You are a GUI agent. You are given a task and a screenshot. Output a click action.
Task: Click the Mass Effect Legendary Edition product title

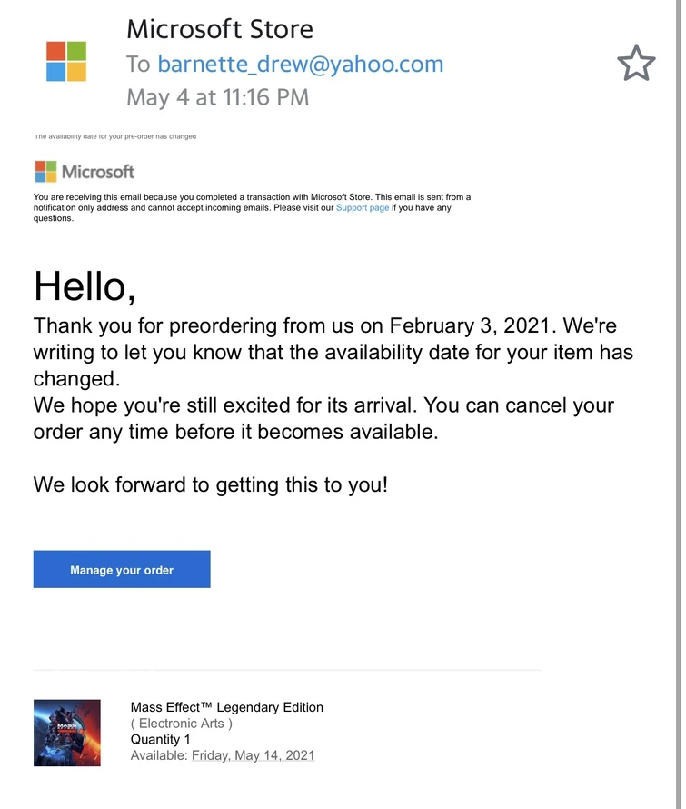226,707
